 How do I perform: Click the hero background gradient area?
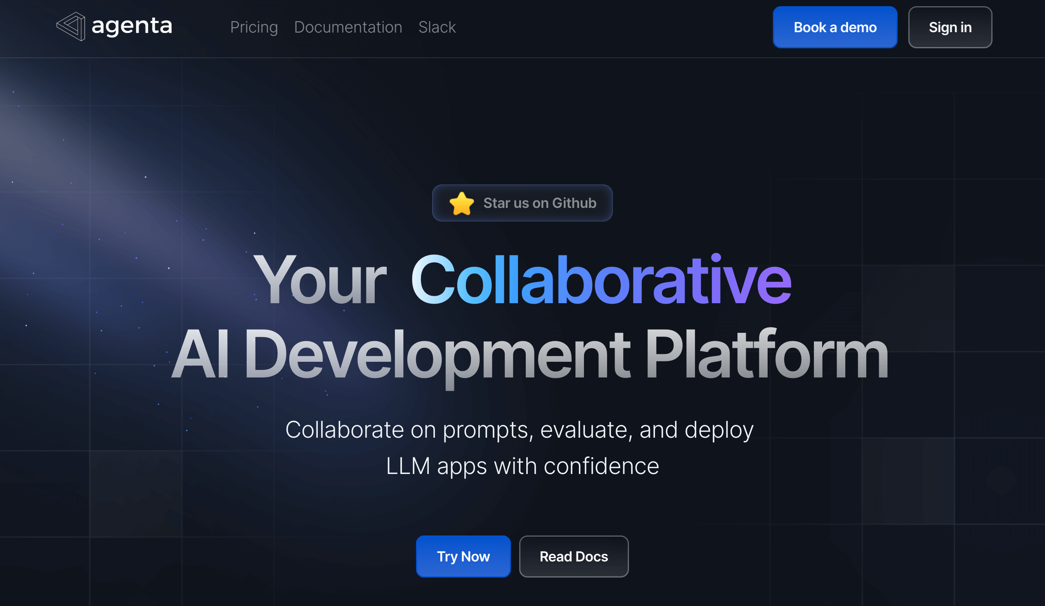click(x=522, y=303)
